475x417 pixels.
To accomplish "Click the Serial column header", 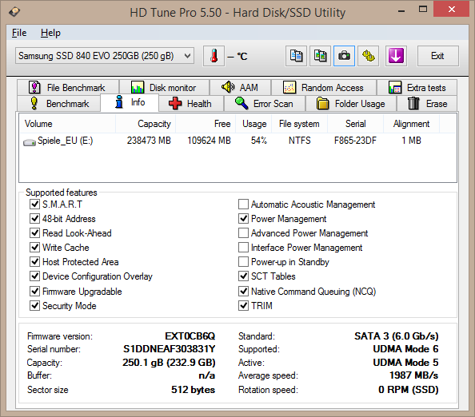I will [356, 124].
